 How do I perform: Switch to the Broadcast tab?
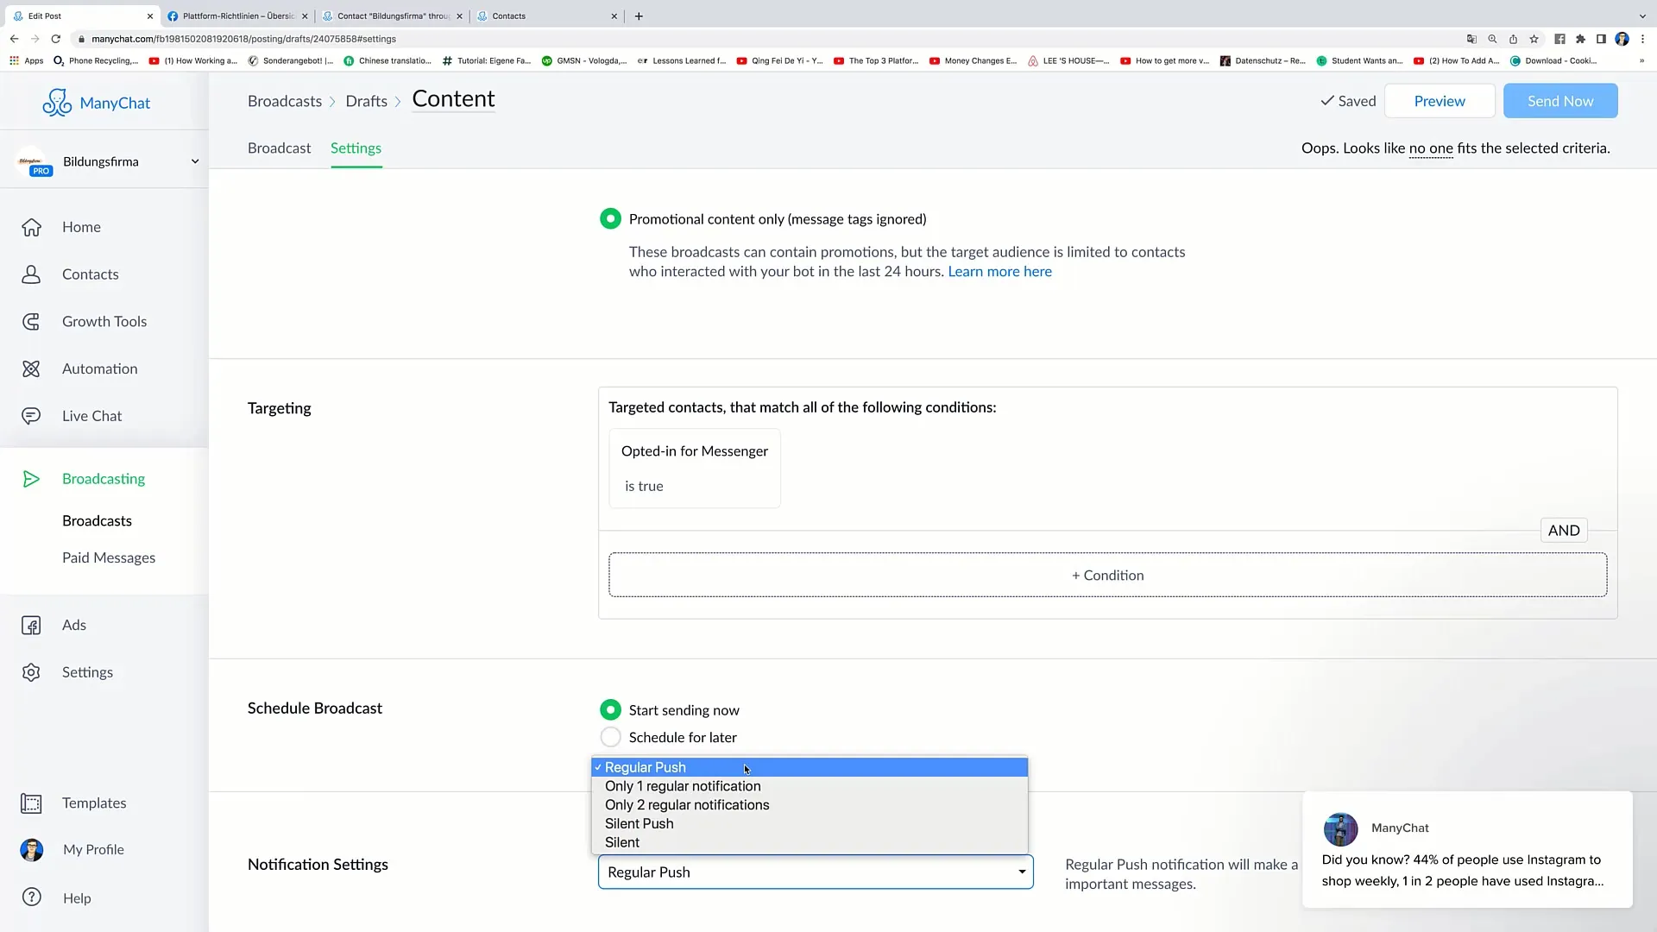point(279,147)
